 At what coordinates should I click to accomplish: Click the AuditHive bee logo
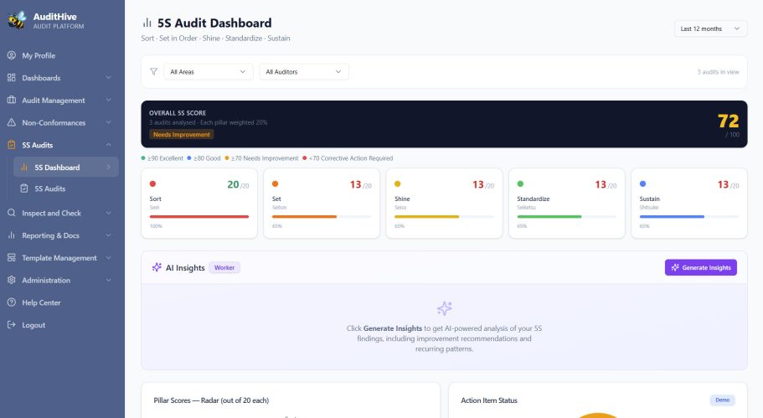point(17,20)
